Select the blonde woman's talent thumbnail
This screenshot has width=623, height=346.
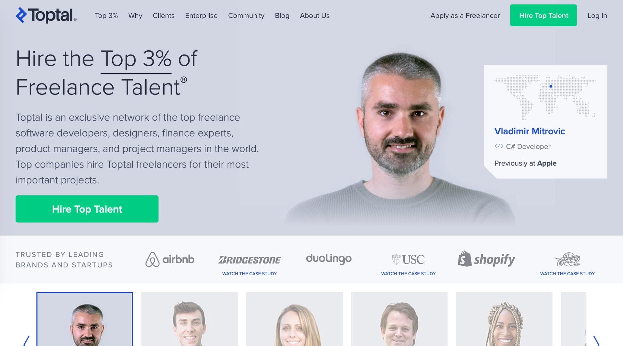(x=294, y=319)
